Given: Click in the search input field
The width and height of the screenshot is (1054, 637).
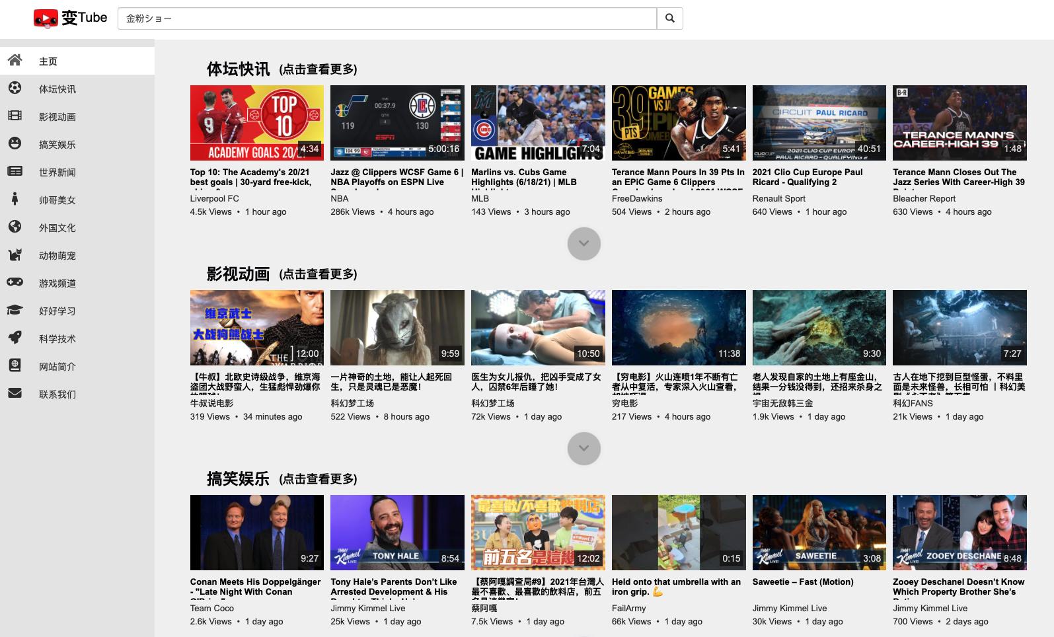Looking at the screenshot, I should (387, 19).
